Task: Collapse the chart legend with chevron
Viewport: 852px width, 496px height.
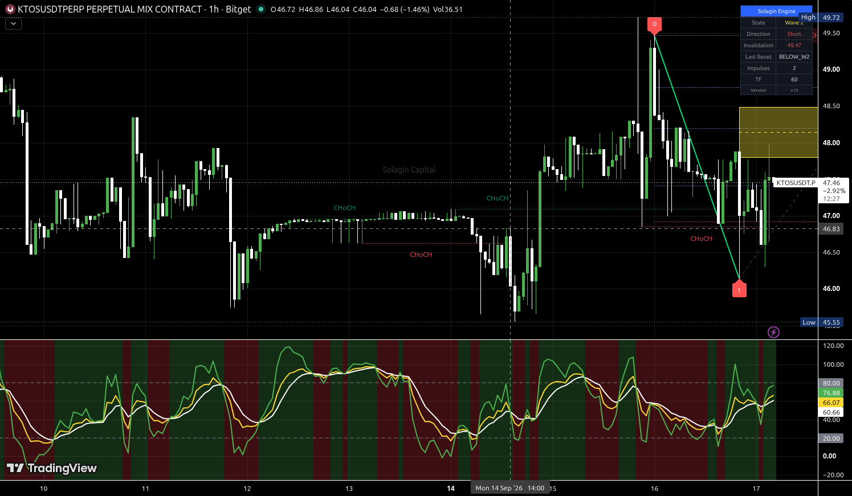Action: [x=13, y=24]
